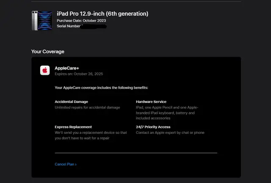Select the Accidental Damage heading

pyautogui.click(x=72, y=102)
